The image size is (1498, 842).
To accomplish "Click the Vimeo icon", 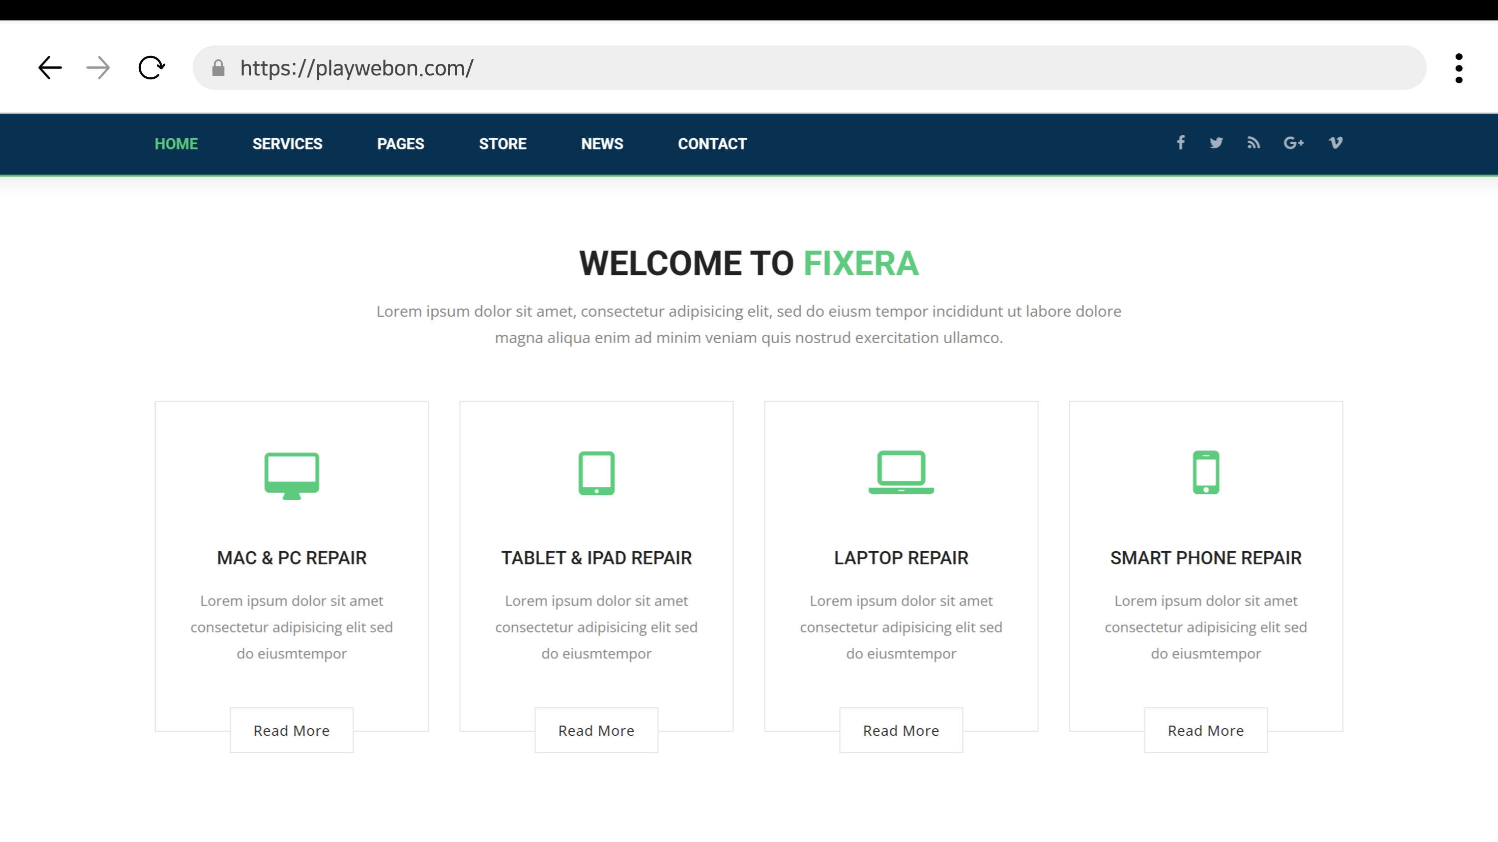I will pyautogui.click(x=1335, y=143).
